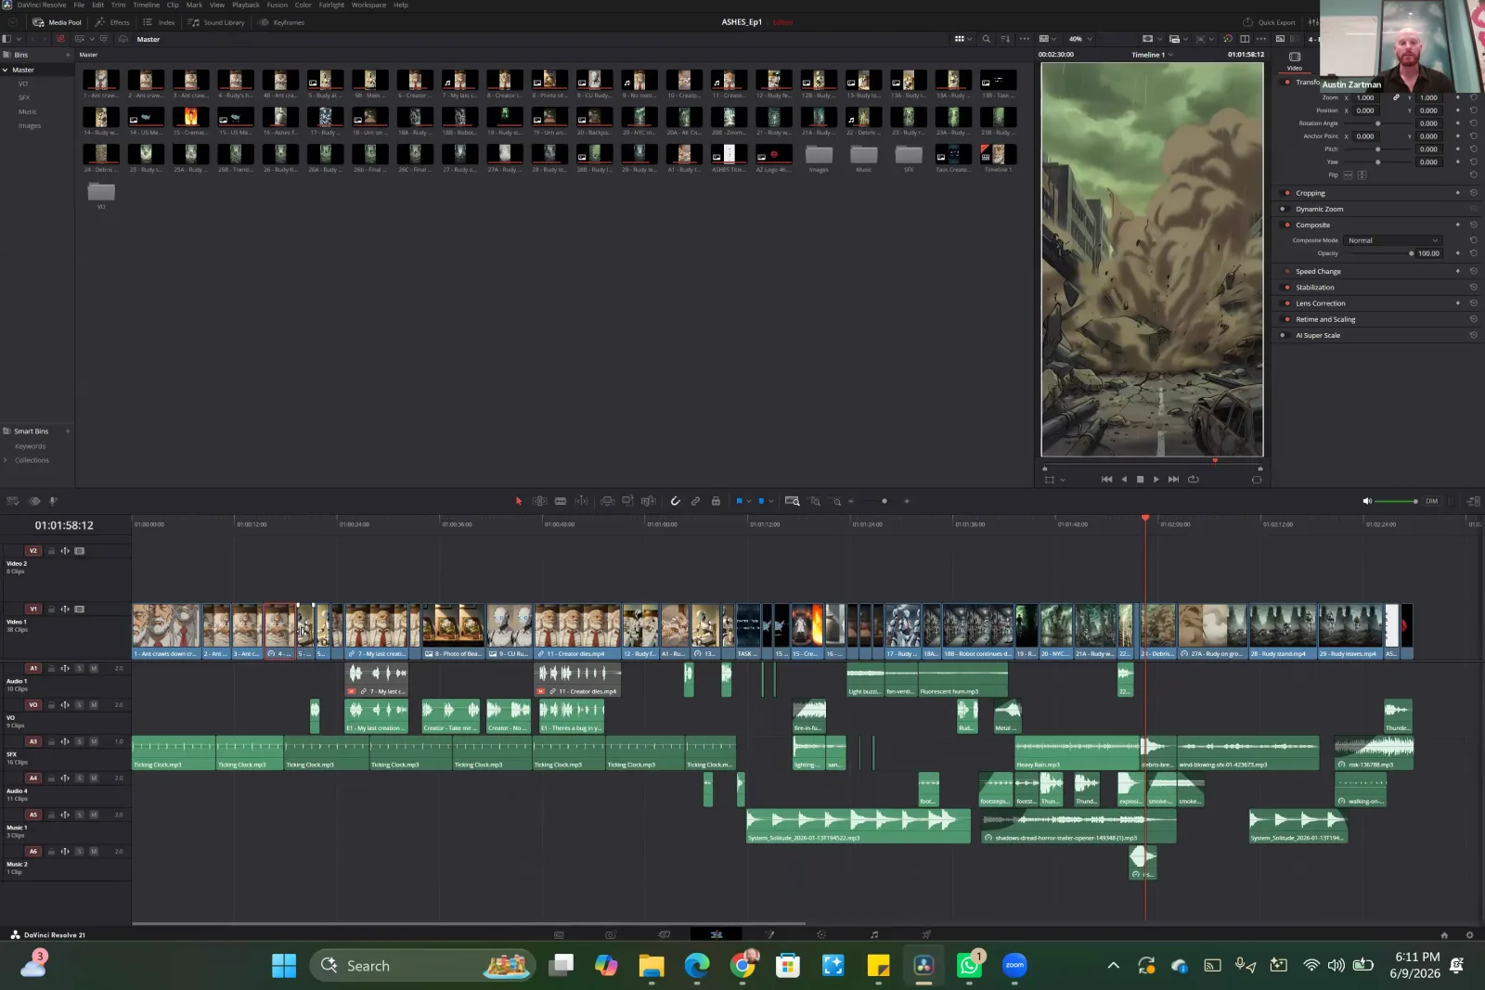The width and height of the screenshot is (1485, 990).
Task: Open the Timeline menu
Action: click(x=146, y=5)
